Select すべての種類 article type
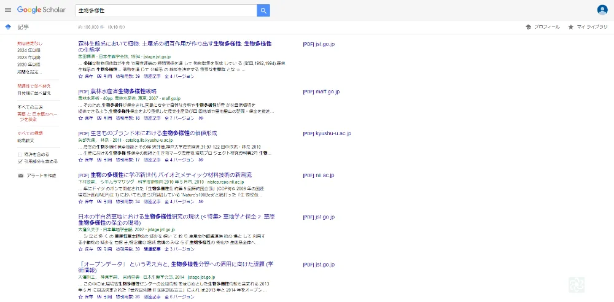 click(x=30, y=133)
